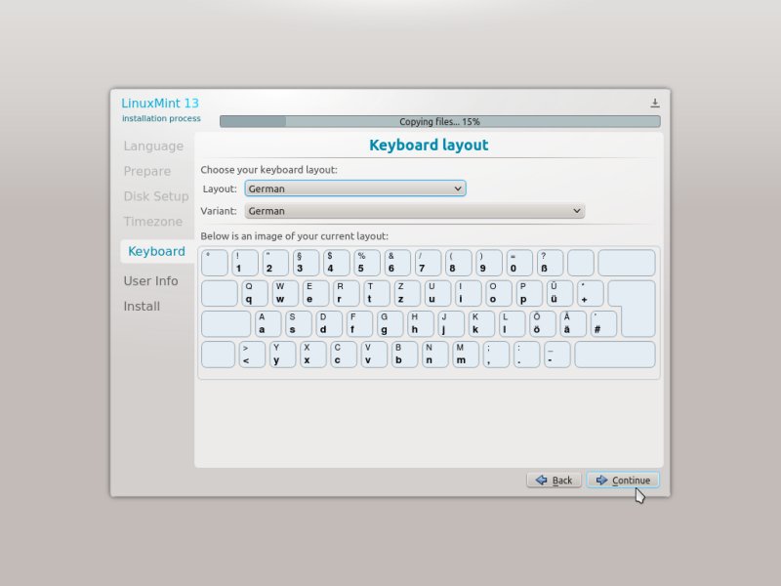Click the 5 key with percent sign
Viewport: 781px width, 586px height.
coord(367,263)
